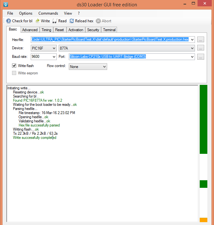Screen dimensions: 214x225
Task: Click the ... button beside Device
Action: pyautogui.click(x=201, y=48)
